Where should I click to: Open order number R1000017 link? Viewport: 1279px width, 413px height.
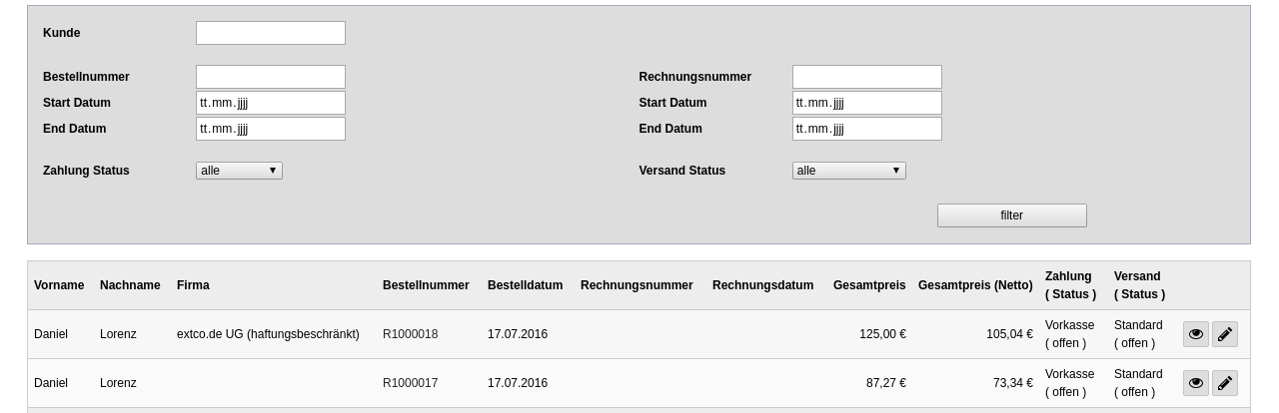point(410,383)
